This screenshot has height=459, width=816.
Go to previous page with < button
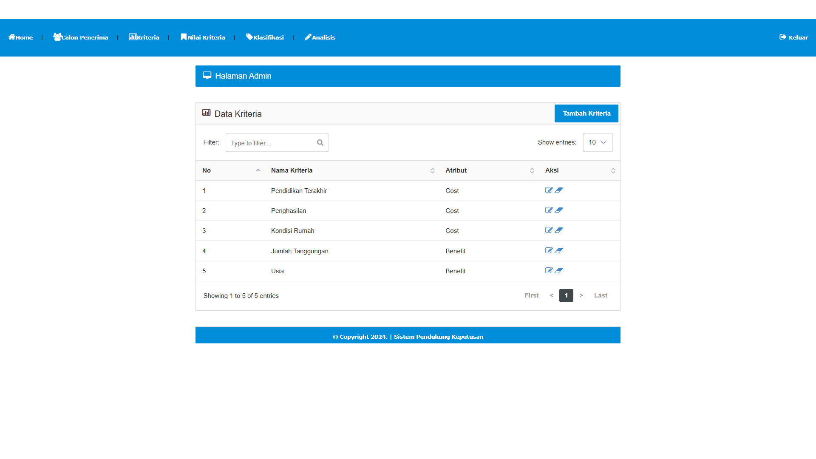552,295
